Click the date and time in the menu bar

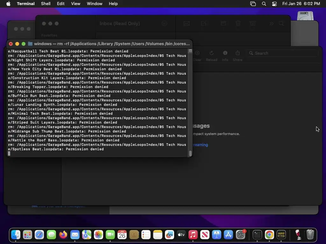(x=301, y=4)
